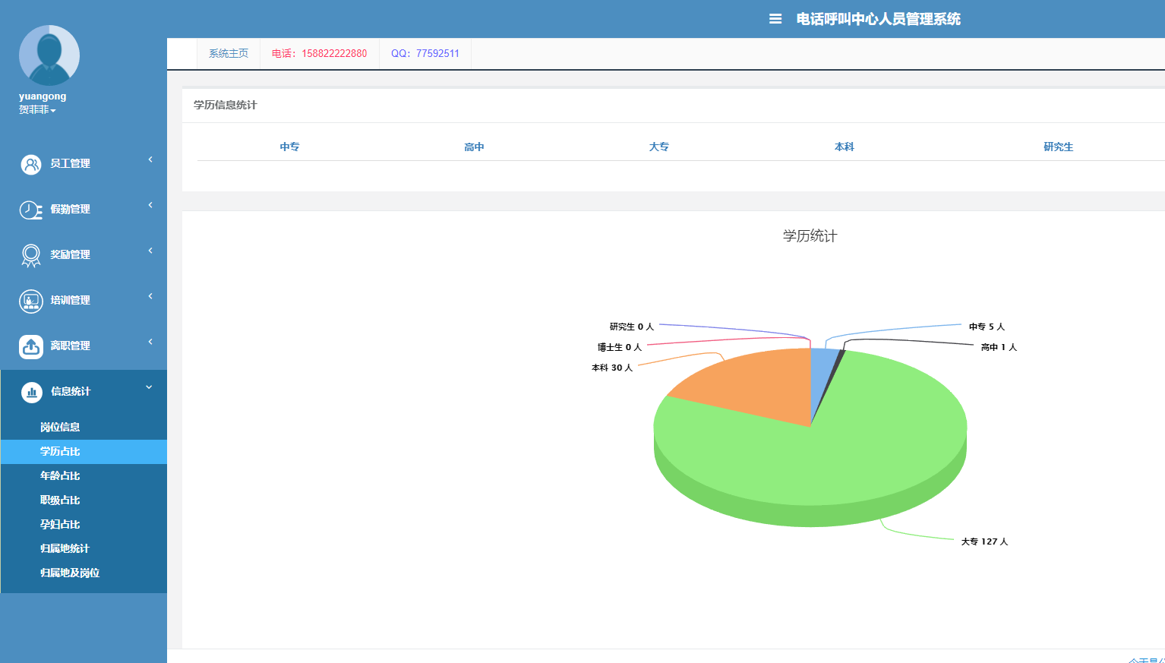
Task: Click the 中专 5 人 chart label
Action: coord(986,327)
